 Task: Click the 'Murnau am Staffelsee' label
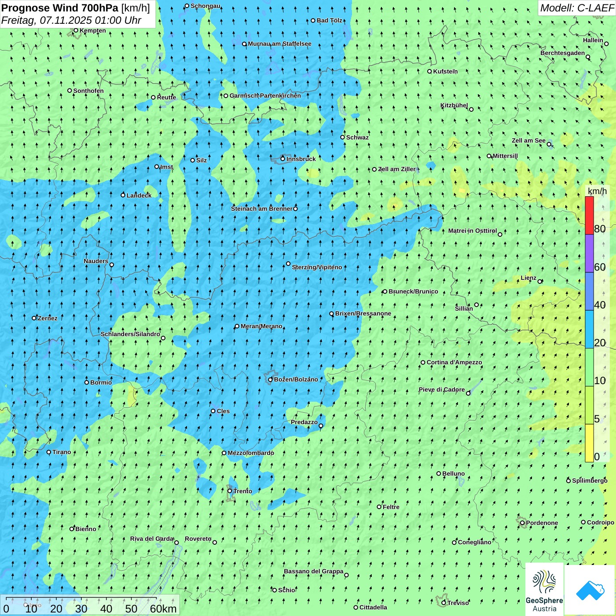[279, 44]
